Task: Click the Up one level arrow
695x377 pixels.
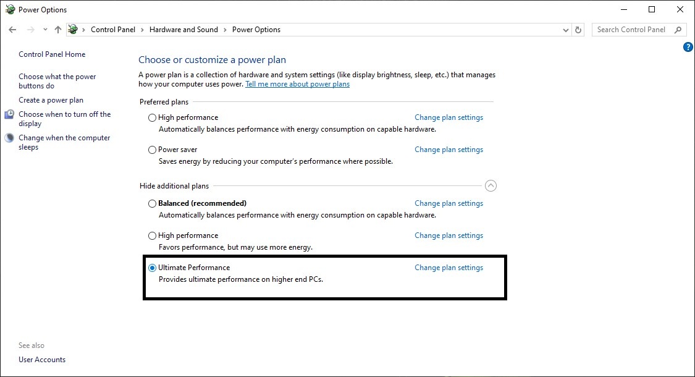Action: coord(58,30)
